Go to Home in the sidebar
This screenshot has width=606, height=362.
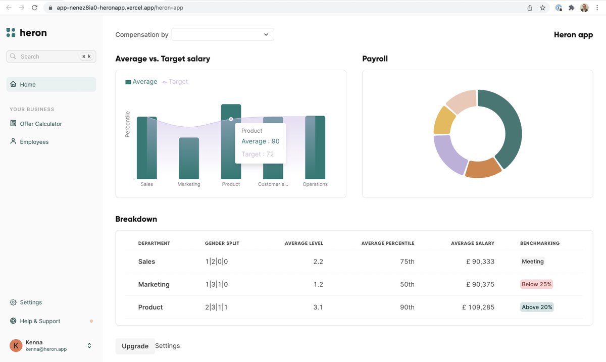click(51, 84)
